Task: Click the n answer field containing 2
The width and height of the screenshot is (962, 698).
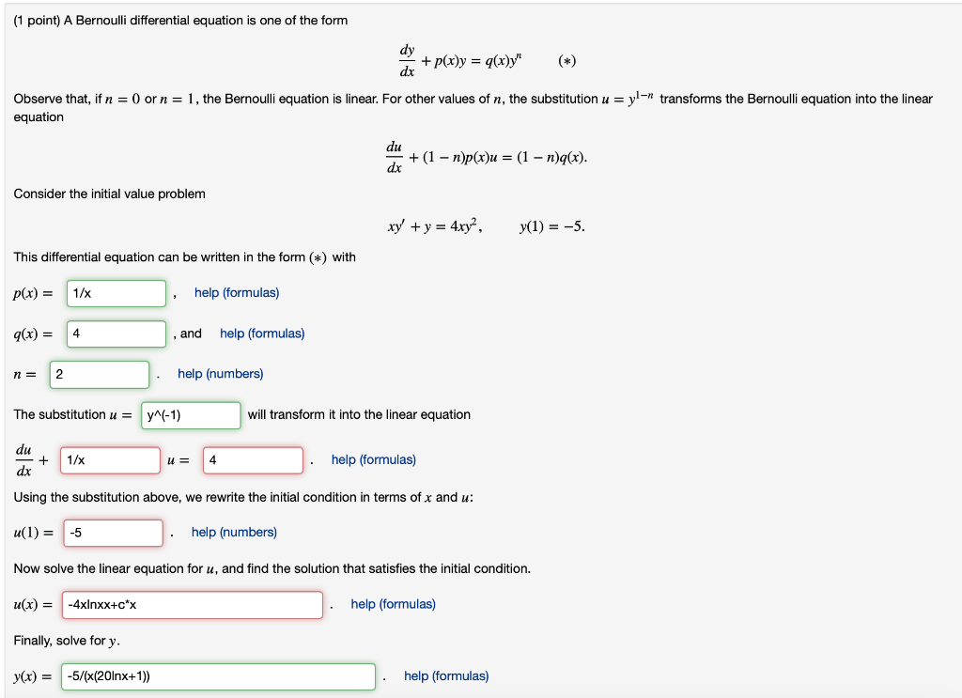Action: pyautogui.click(x=99, y=374)
